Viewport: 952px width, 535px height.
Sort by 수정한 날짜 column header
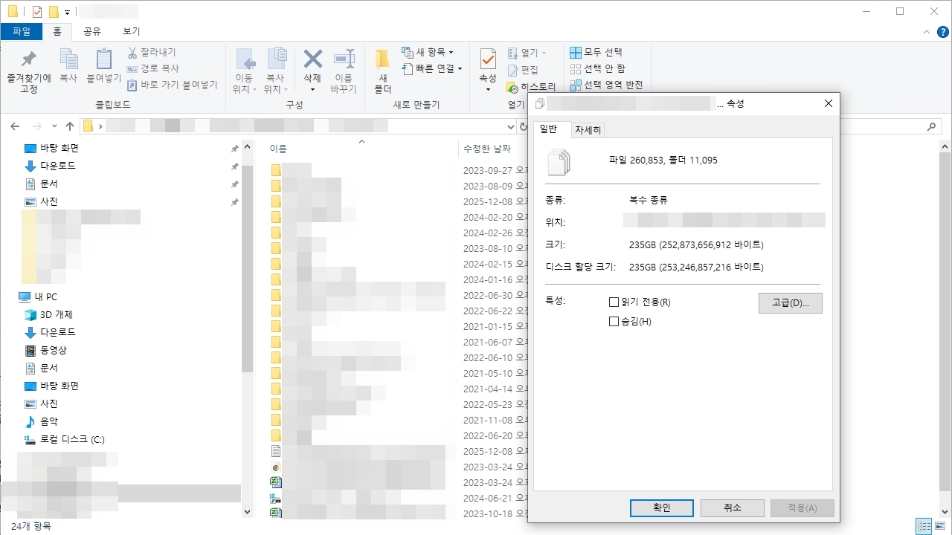(x=486, y=149)
